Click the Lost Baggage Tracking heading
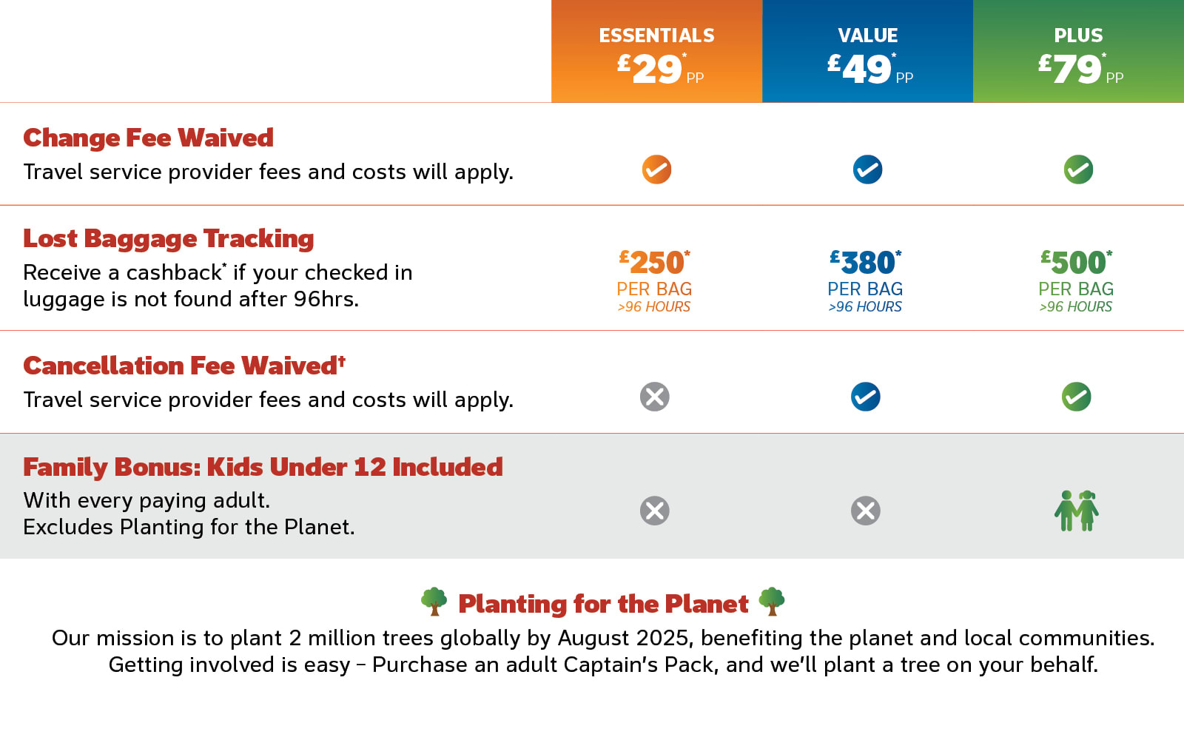 tap(169, 238)
